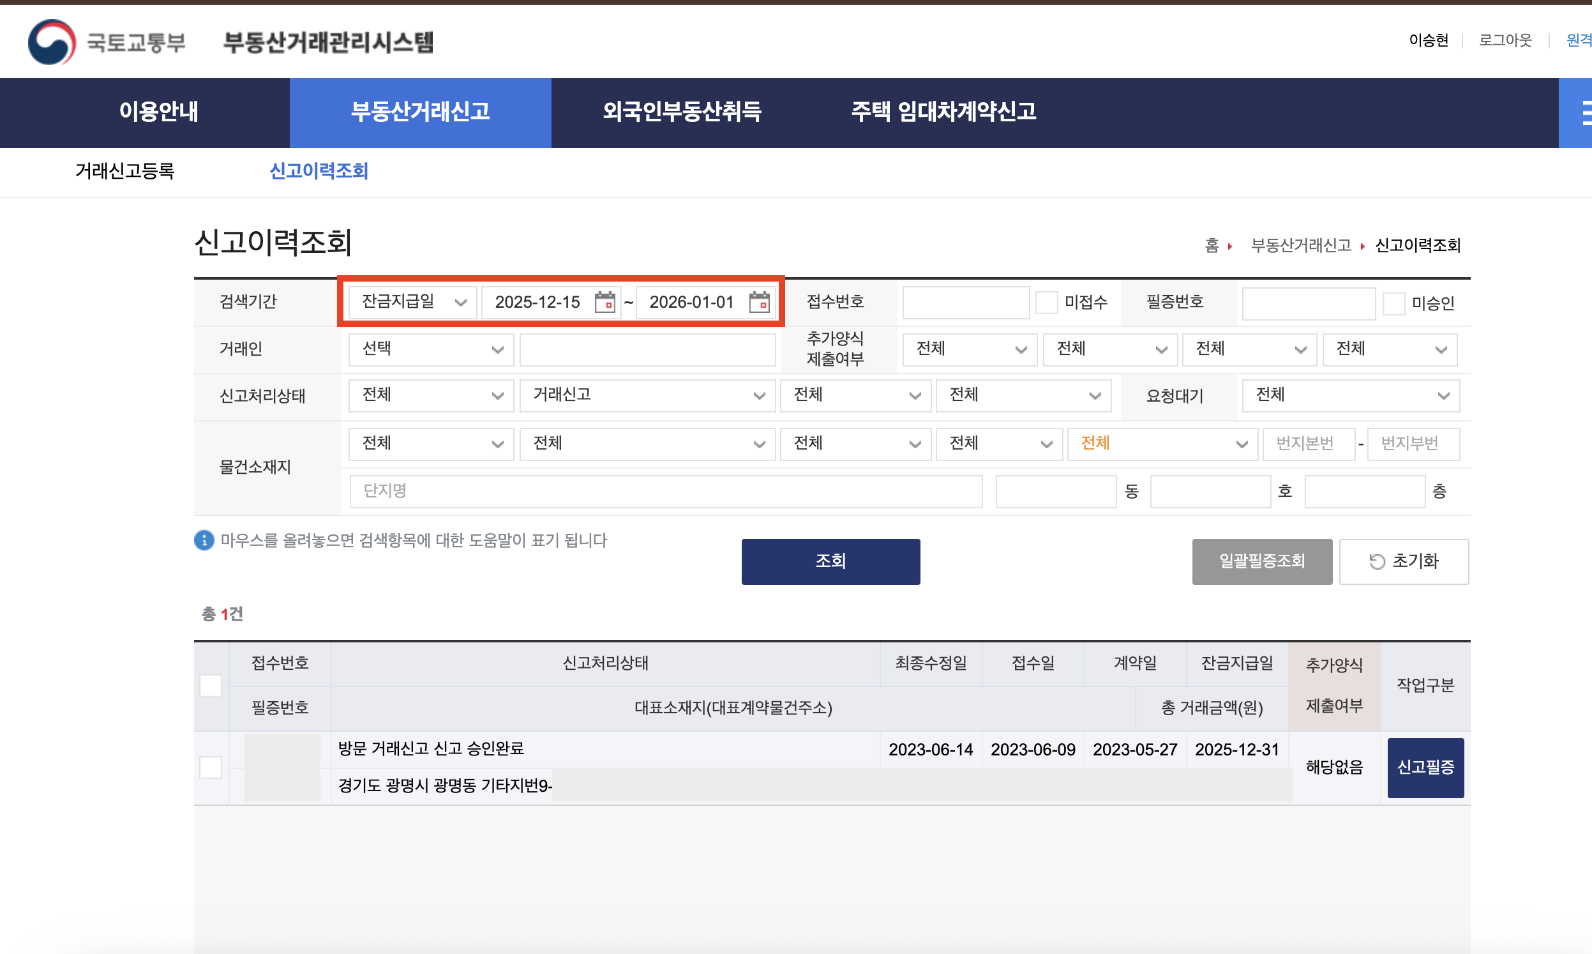
Task: Click the 단지명 input field
Action: (x=665, y=491)
